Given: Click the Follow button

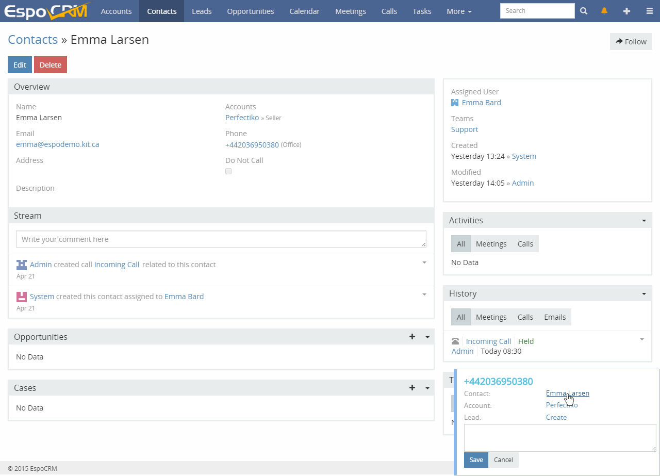Looking at the screenshot, I should (631, 42).
